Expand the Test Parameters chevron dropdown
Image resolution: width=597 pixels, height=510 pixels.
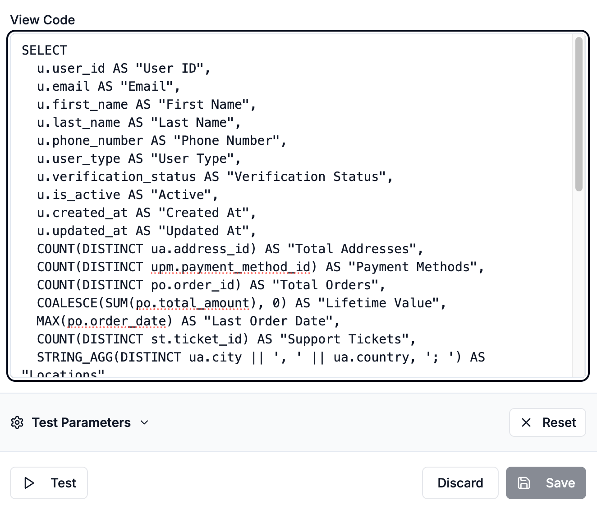144,423
